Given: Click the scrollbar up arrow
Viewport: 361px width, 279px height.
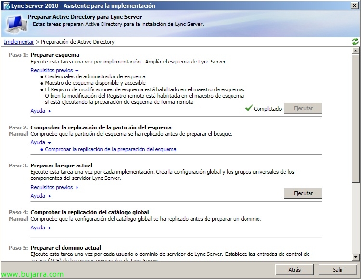Looking at the screenshot, I should 356,51.
